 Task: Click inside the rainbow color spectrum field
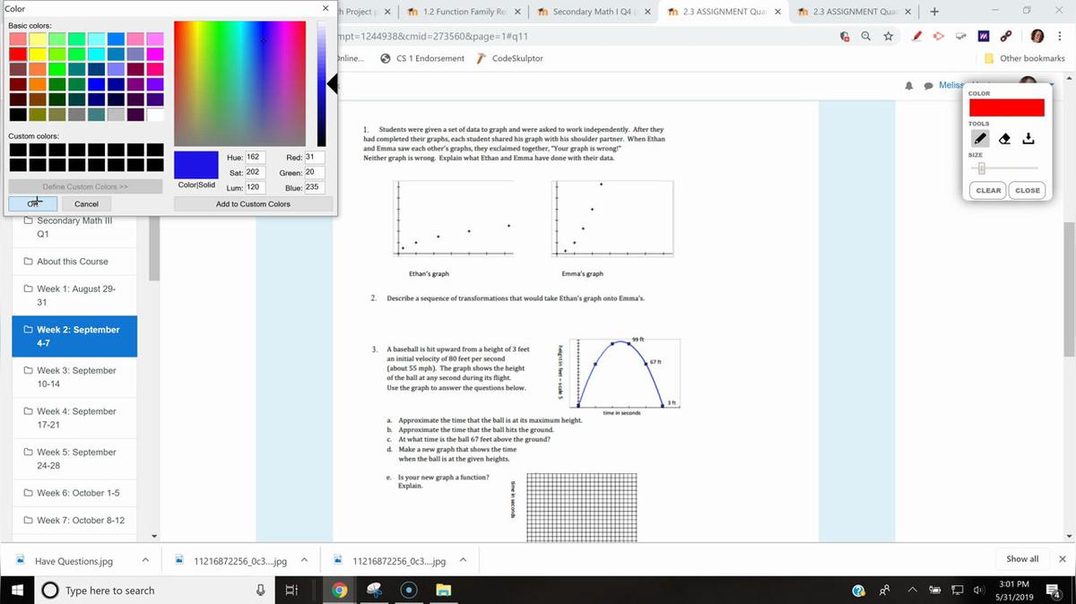(239, 83)
